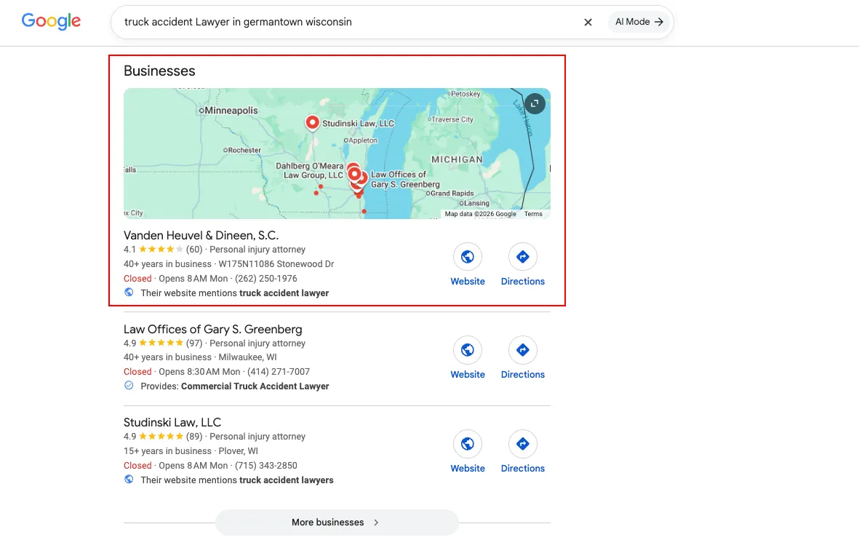This screenshot has width=859, height=540.
Task: Open Vanden Heuvel & Dineen website icon
Action: (467, 257)
